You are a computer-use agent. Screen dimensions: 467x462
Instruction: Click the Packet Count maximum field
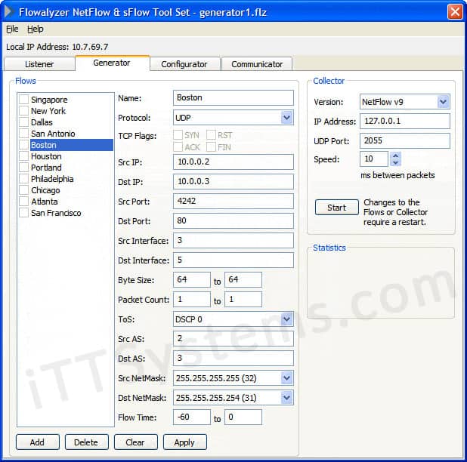(243, 299)
